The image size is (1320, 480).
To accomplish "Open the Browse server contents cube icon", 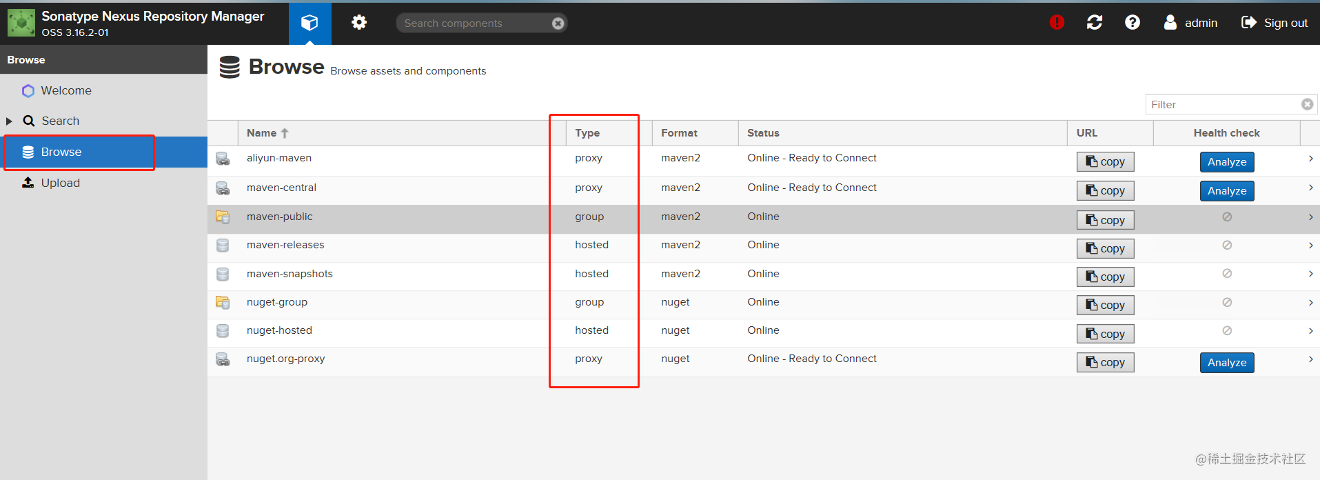I will click(x=309, y=23).
